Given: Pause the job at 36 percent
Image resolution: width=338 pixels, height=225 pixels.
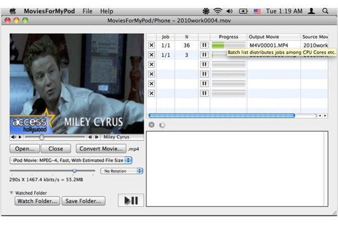Looking at the screenshot, I should [204, 45].
